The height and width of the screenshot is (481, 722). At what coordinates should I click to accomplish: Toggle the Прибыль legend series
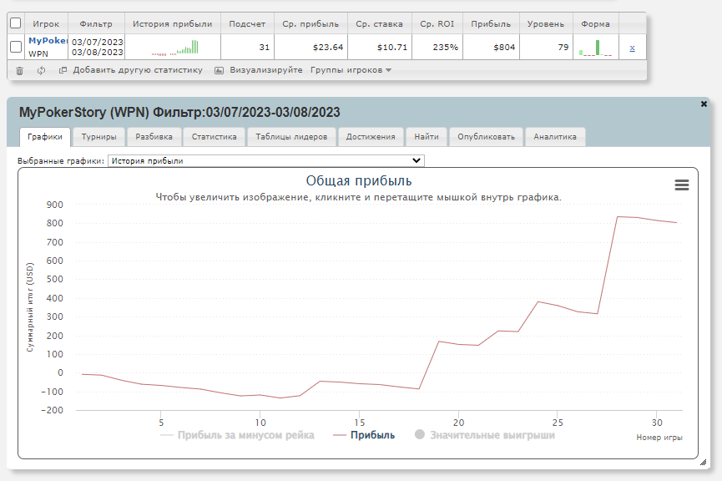coord(364,435)
